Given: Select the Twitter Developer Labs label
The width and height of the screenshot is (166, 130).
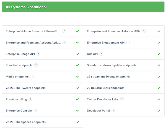Looking at the screenshot, I should point(103,99).
